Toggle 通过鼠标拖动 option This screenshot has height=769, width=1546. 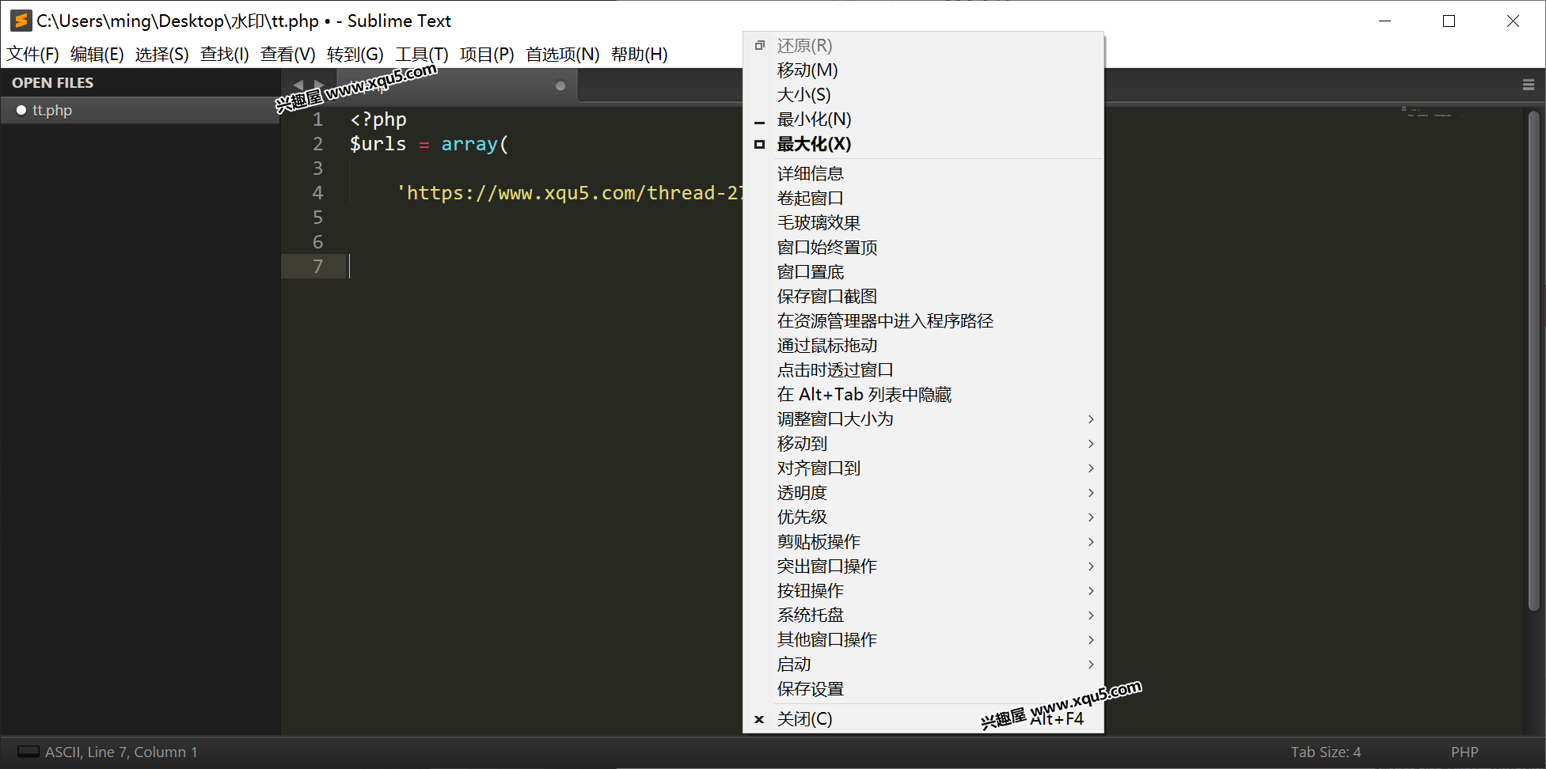click(x=923, y=345)
